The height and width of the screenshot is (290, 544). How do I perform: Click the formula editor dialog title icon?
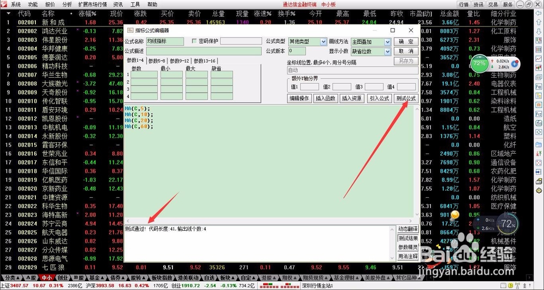(131, 30)
